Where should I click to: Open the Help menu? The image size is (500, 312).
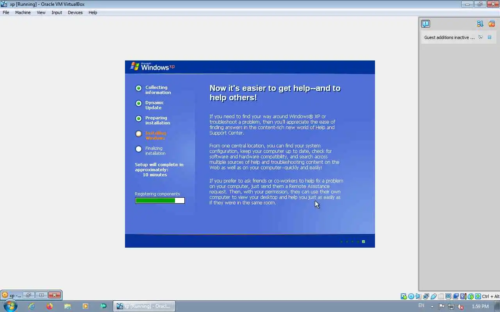coord(93,12)
